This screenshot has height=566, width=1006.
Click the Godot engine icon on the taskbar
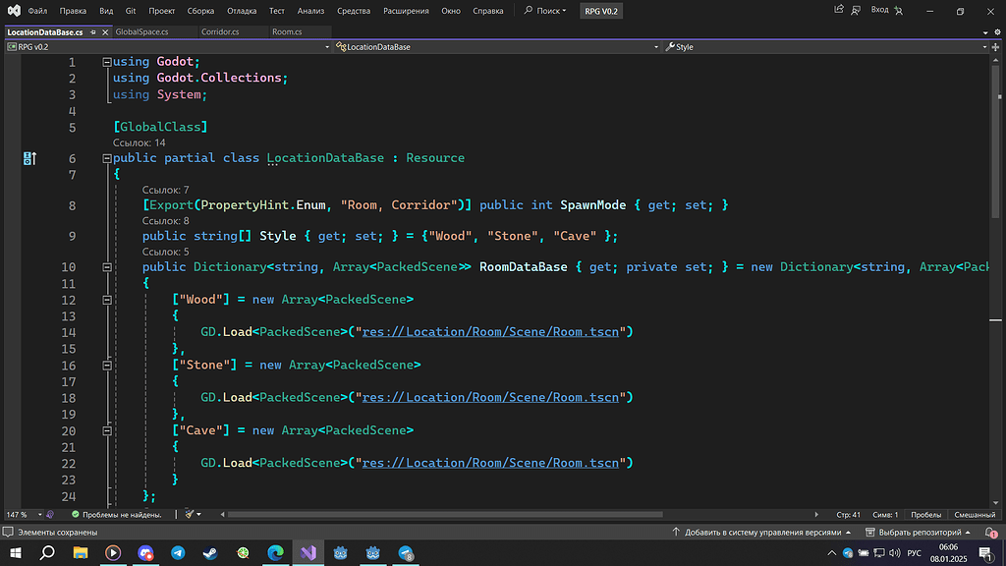click(x=341, y=553)
